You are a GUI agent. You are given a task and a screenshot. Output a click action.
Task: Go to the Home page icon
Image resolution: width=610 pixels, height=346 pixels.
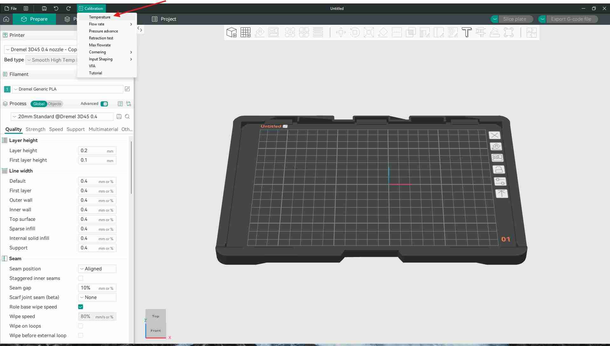6,19
